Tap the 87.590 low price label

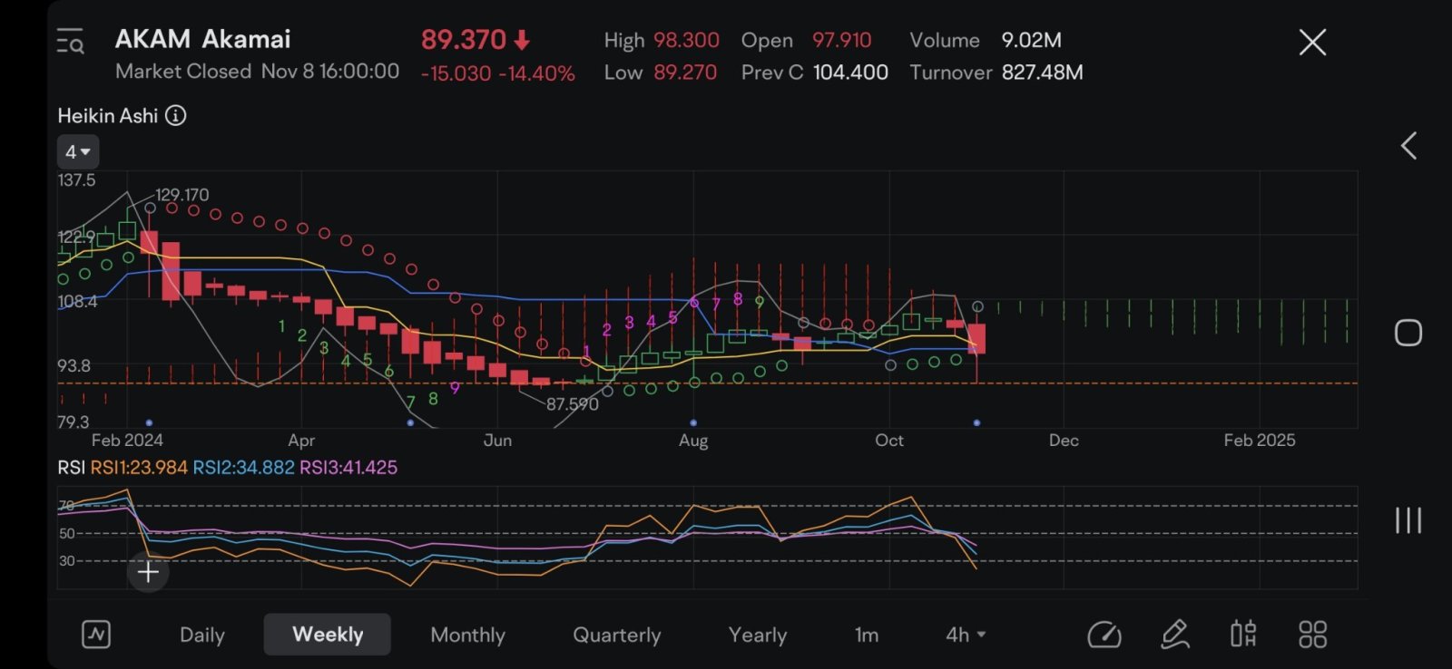coord(573,404)
